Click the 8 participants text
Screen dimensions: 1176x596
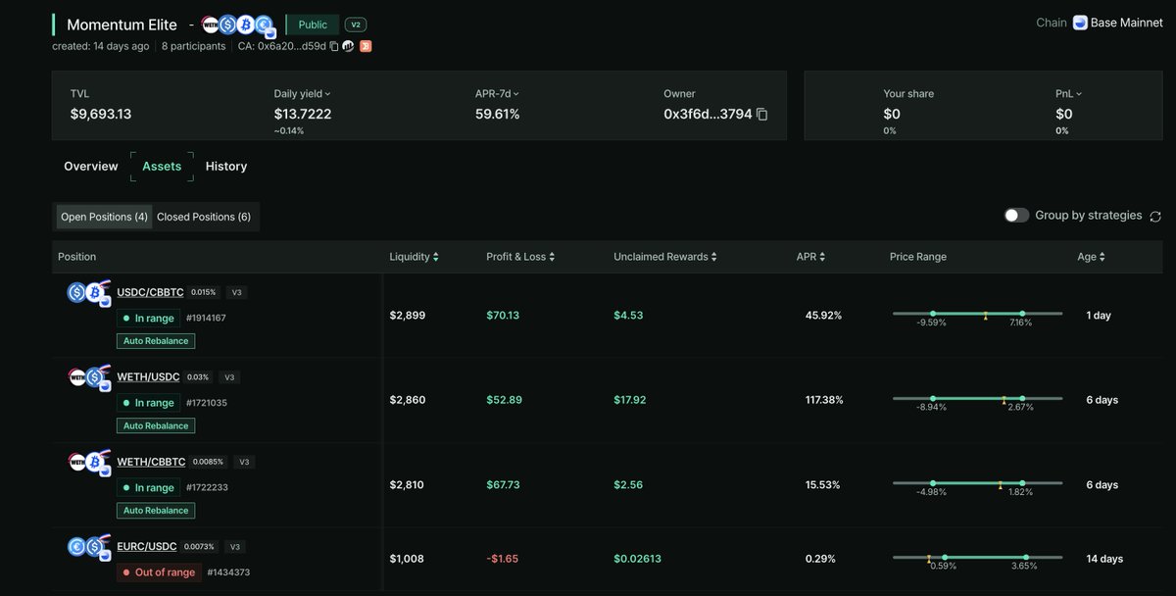point(193,46)
